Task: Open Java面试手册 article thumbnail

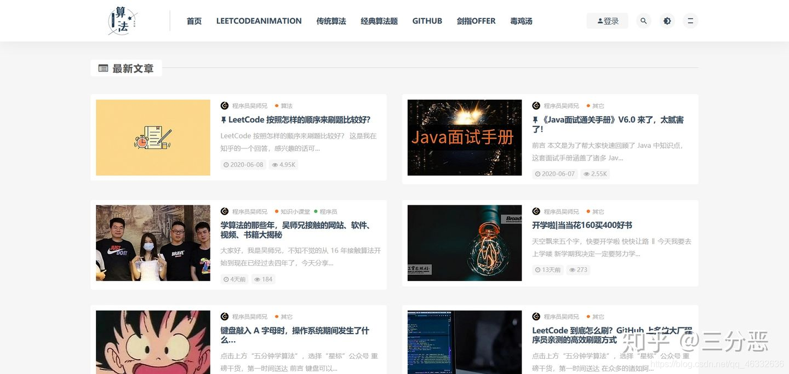Action: click(x=465, y=137)
